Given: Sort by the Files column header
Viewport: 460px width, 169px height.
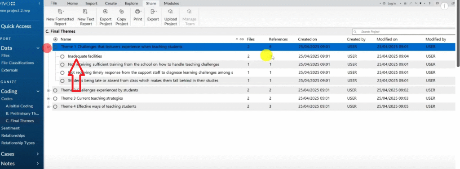Looking at the screenshot, I should [x=251, y=39].
